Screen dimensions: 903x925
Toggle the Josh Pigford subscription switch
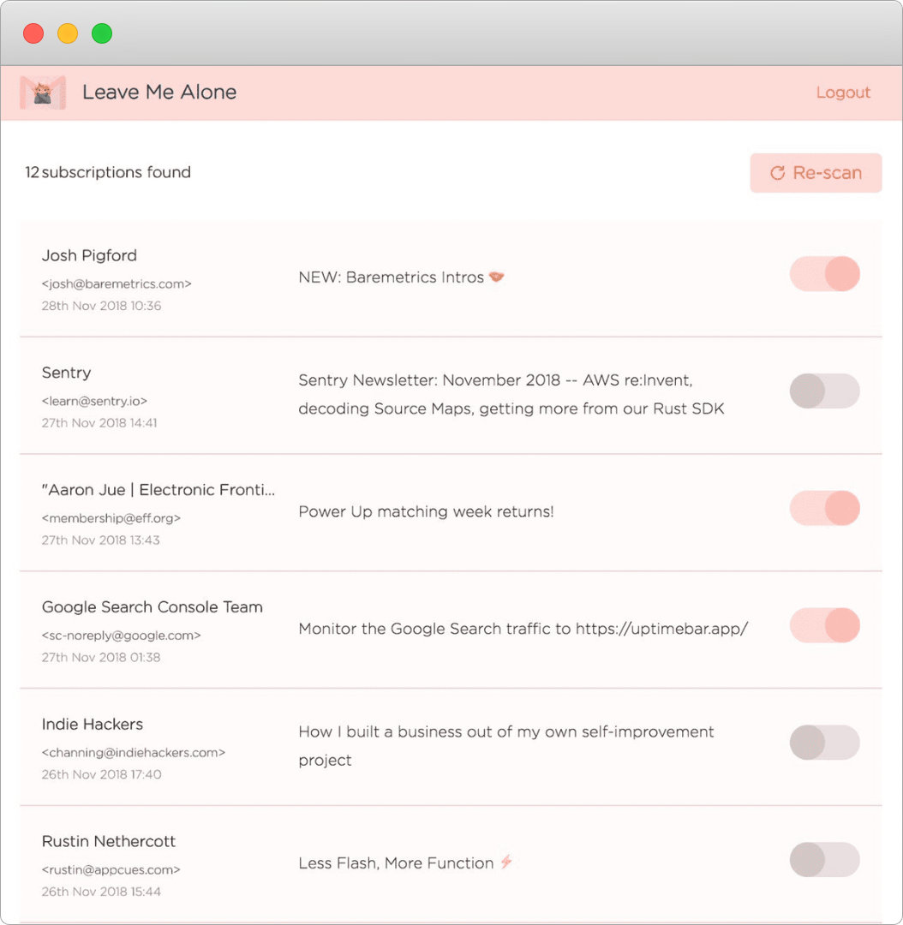tap(824, 274)
